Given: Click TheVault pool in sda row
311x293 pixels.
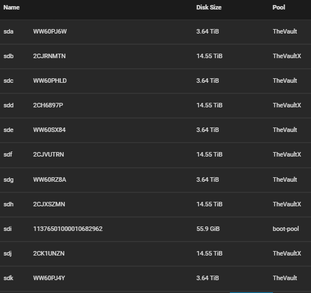Looking at the screenshot, I should pos(285,31).
